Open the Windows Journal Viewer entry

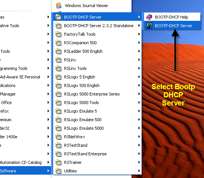[92, 6]
